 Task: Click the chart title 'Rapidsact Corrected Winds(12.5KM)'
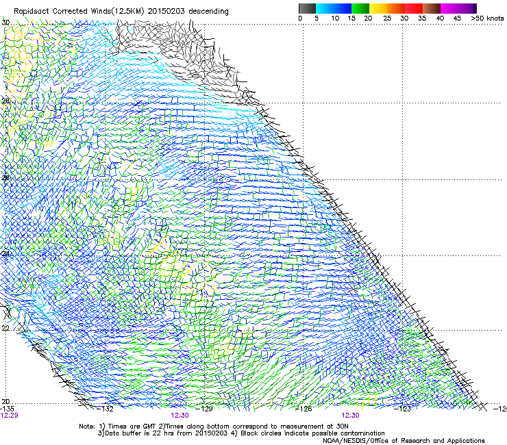pos(79,12)
